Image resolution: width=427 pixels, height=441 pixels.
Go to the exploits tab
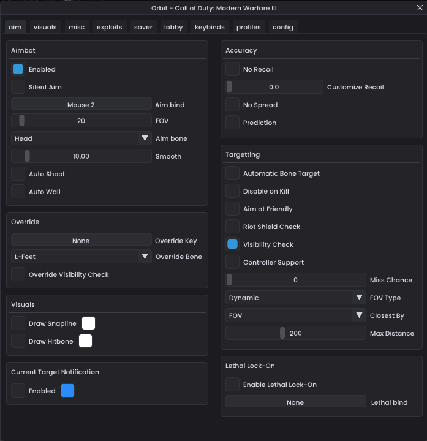tap(110, 27)
